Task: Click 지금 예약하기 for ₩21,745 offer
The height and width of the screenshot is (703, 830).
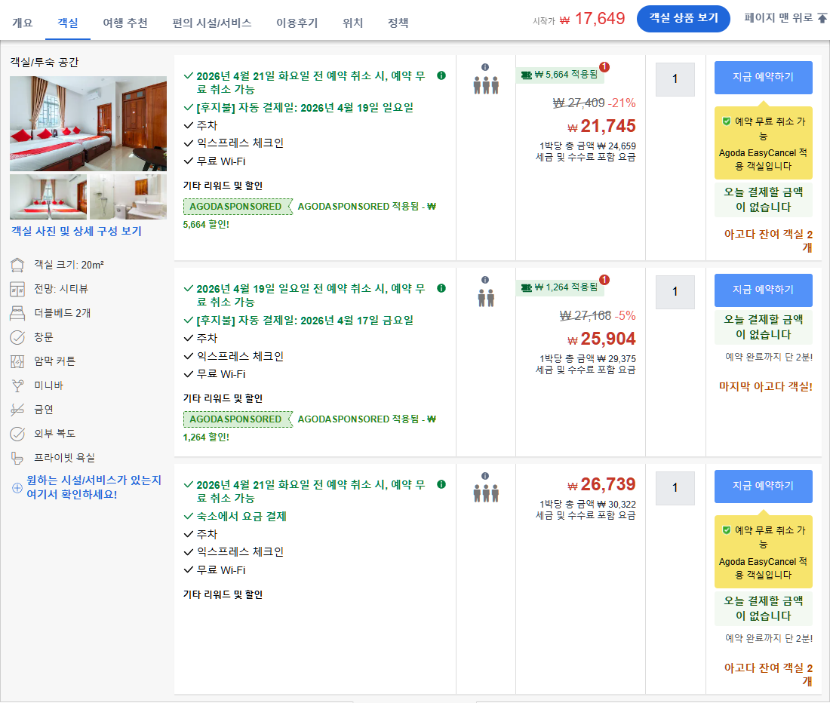Action: tap(764, 78)
